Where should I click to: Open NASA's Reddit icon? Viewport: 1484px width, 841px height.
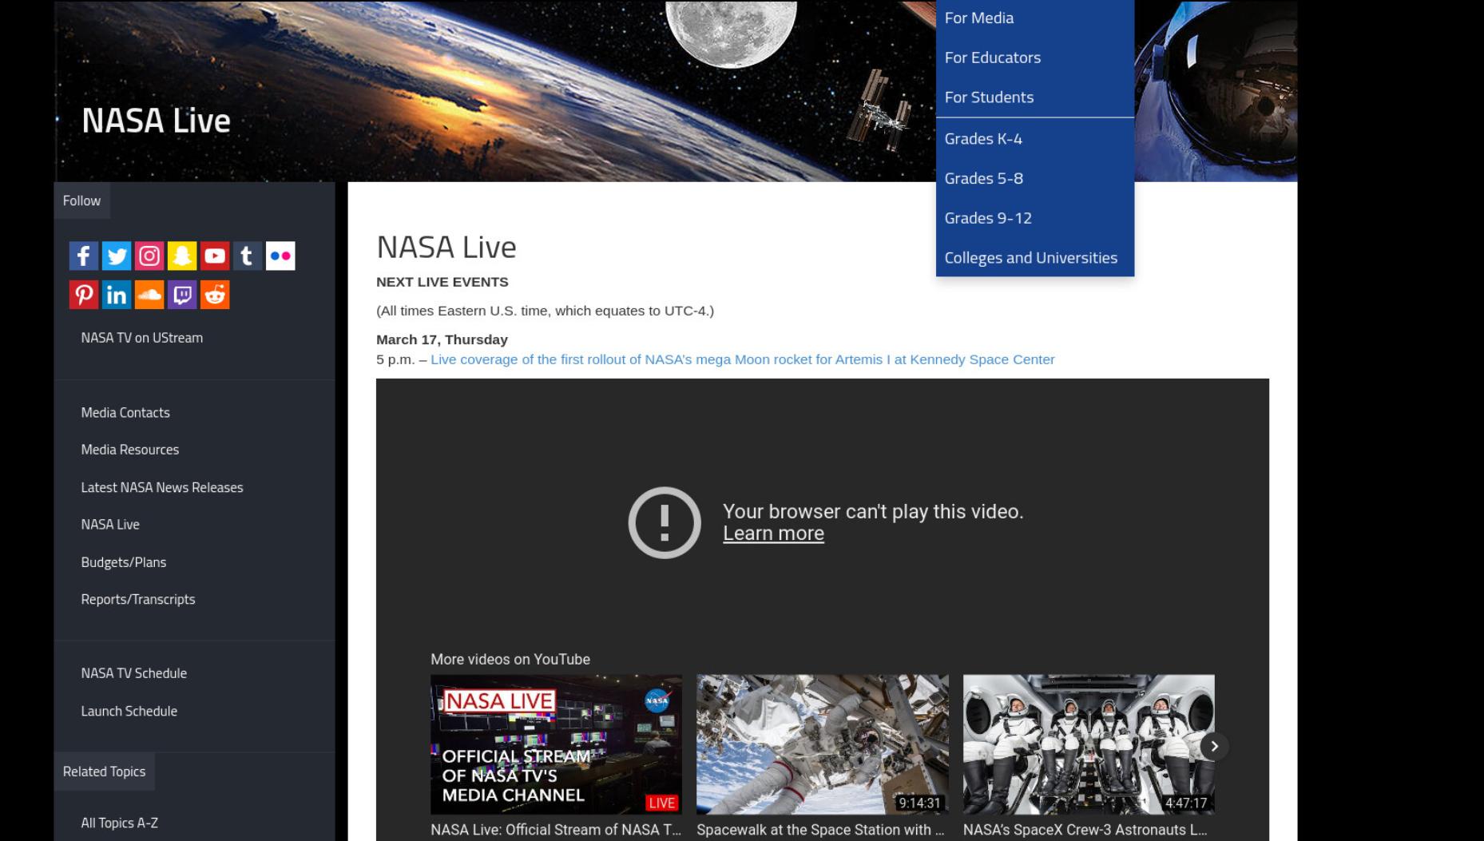[214, 295]
